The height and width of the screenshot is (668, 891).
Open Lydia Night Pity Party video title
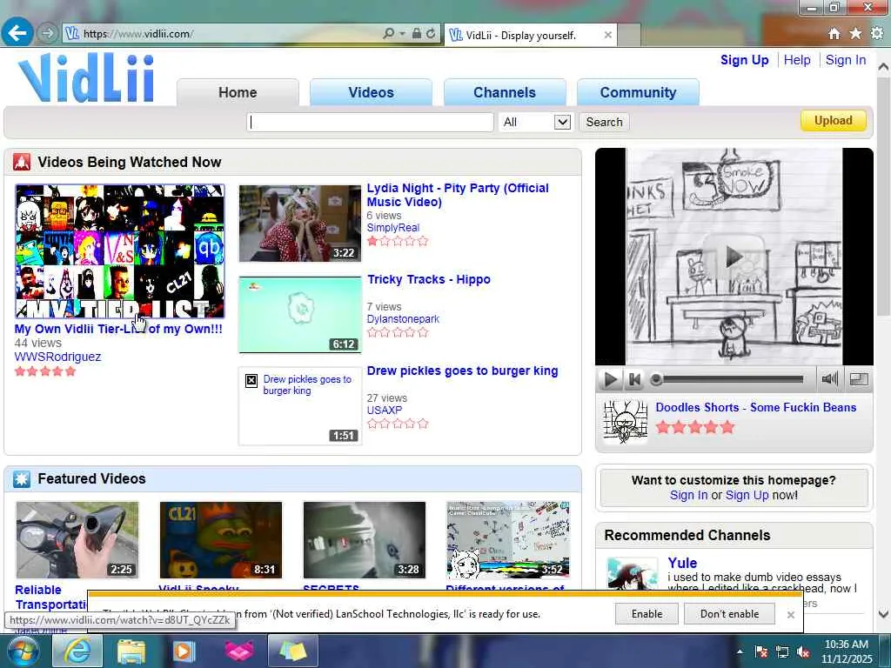[x=458, y=195]
